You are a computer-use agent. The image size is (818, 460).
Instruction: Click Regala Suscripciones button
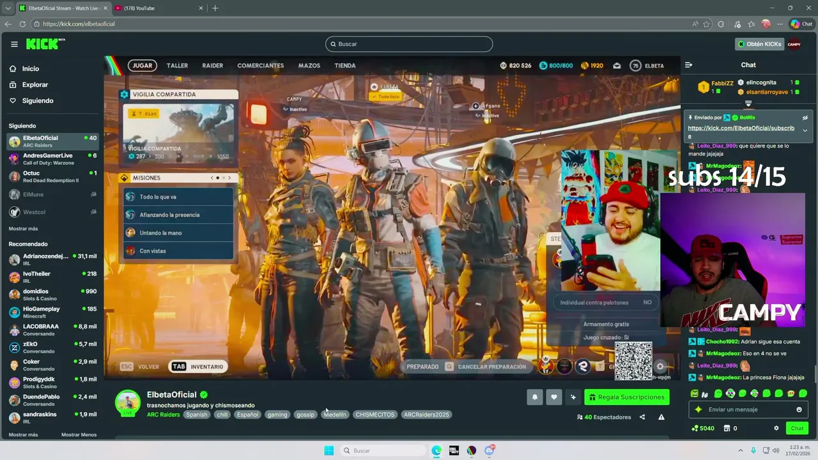coord(627,397)
